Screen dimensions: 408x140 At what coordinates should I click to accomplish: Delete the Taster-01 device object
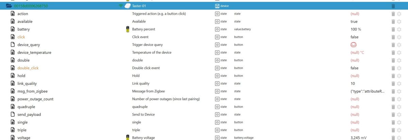click(x=393, y=6)
